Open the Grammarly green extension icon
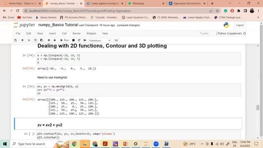This screenshot has width=263, height=148. point(226,11)
